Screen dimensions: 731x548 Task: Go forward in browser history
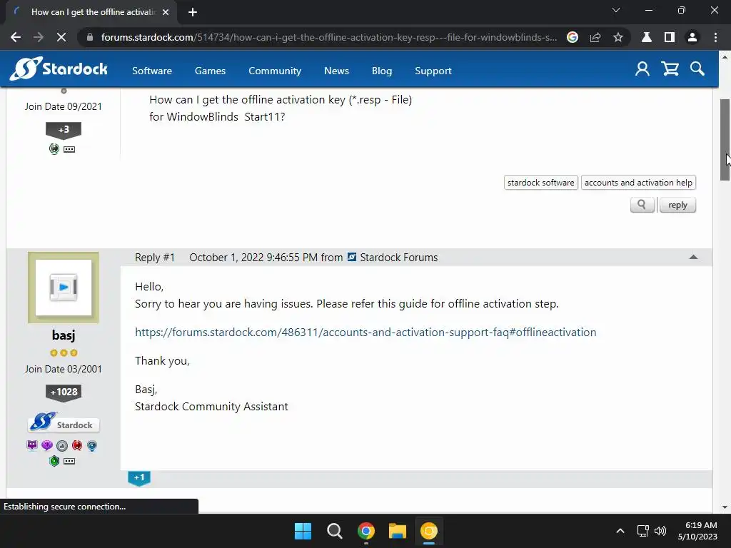pos(39,37)
